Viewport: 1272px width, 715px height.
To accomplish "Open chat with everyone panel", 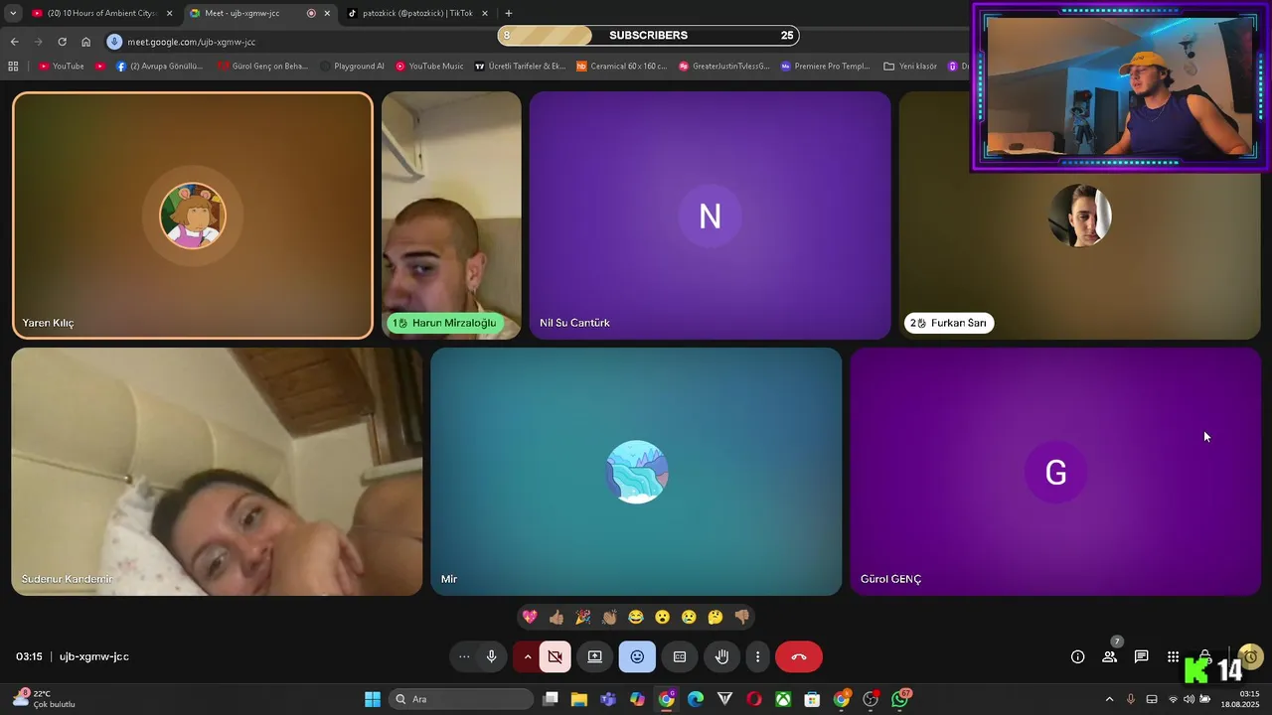I will pos(1141,656).
